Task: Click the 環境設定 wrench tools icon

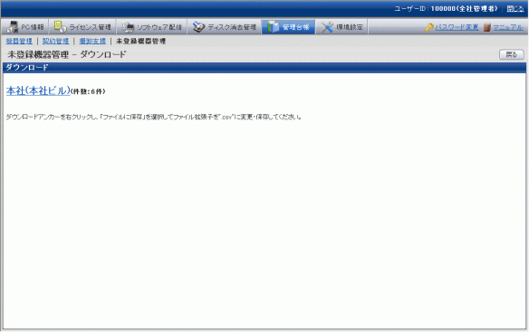Action: [x=327, y=27]
